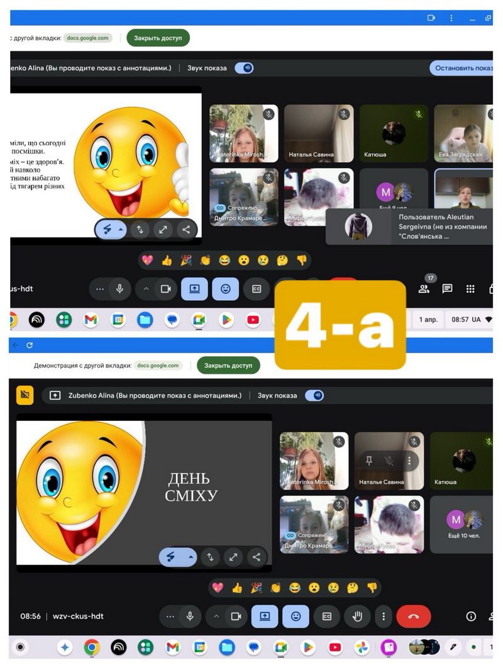The height and width of the screenshot is (669, 503).
Task: Click the "Остановить показ" stop presenting button
Action: pyautogui.click(x=463, y=68)
